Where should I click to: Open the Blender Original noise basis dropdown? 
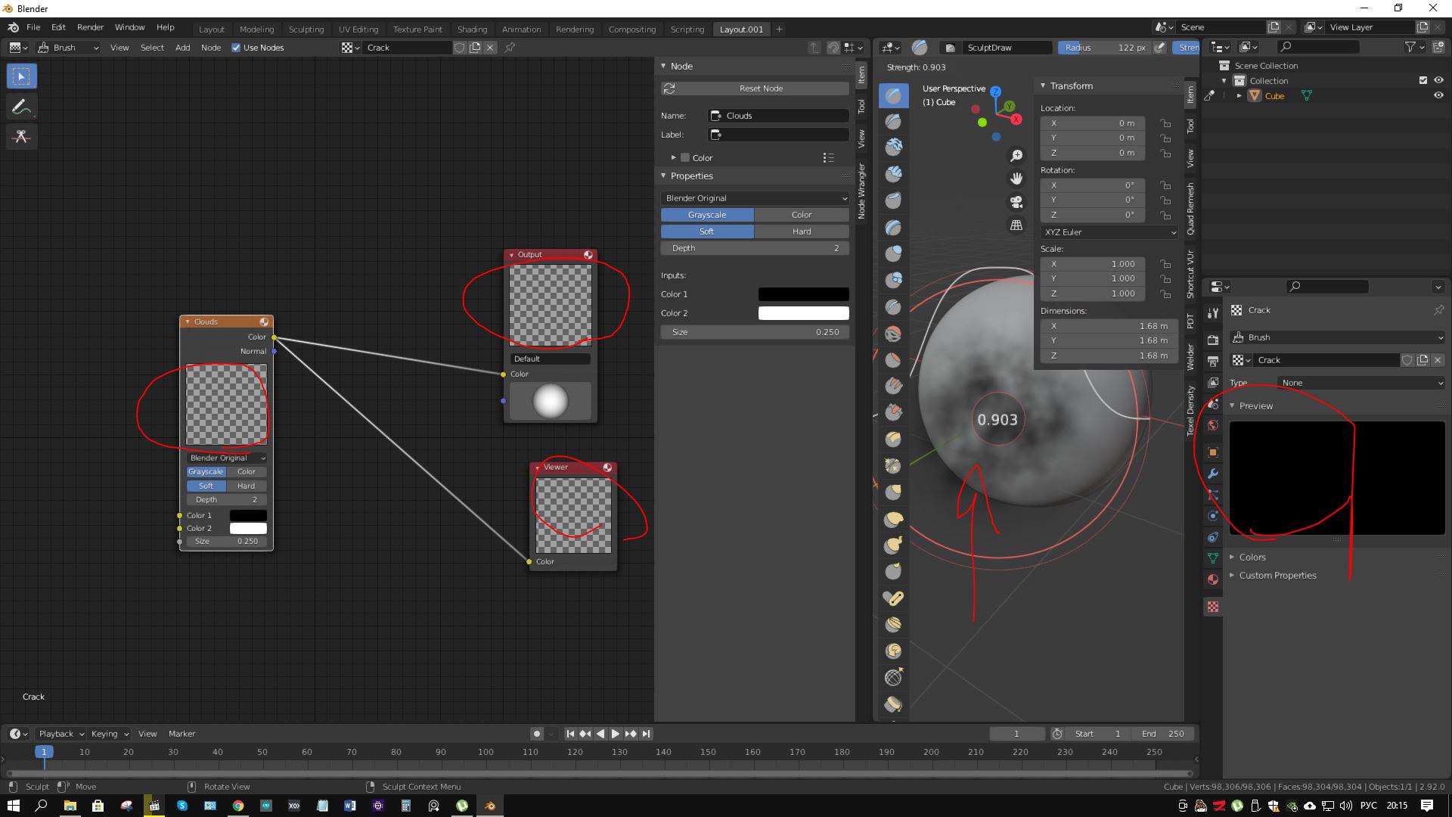pyautogui.click(x=755, y=198)
